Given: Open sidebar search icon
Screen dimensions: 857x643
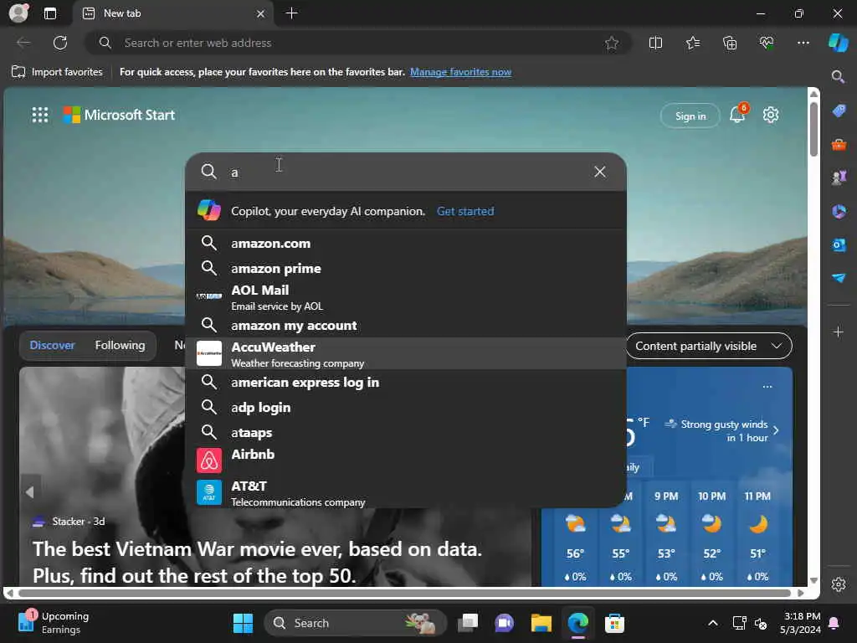Looking at the screenshot, I should coord(838,76).
